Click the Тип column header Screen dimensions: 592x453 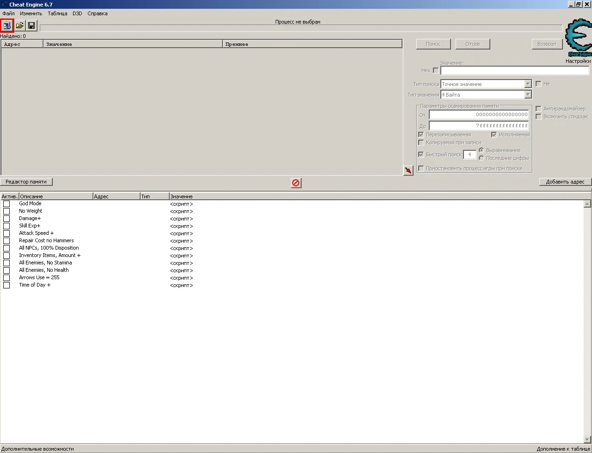click(x=154, y=196)
